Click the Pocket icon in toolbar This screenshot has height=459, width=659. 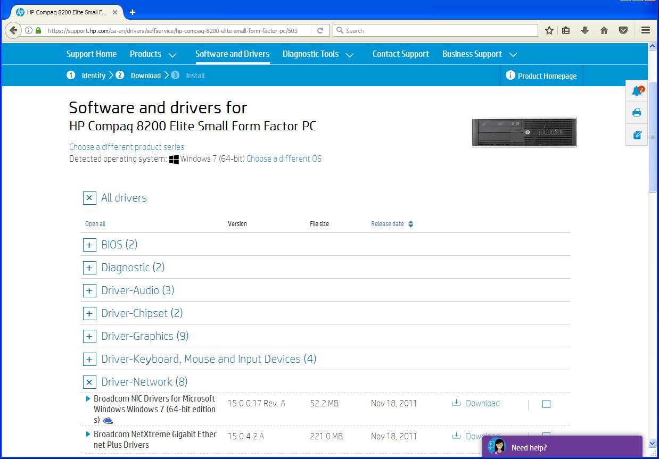coord(623,30)
